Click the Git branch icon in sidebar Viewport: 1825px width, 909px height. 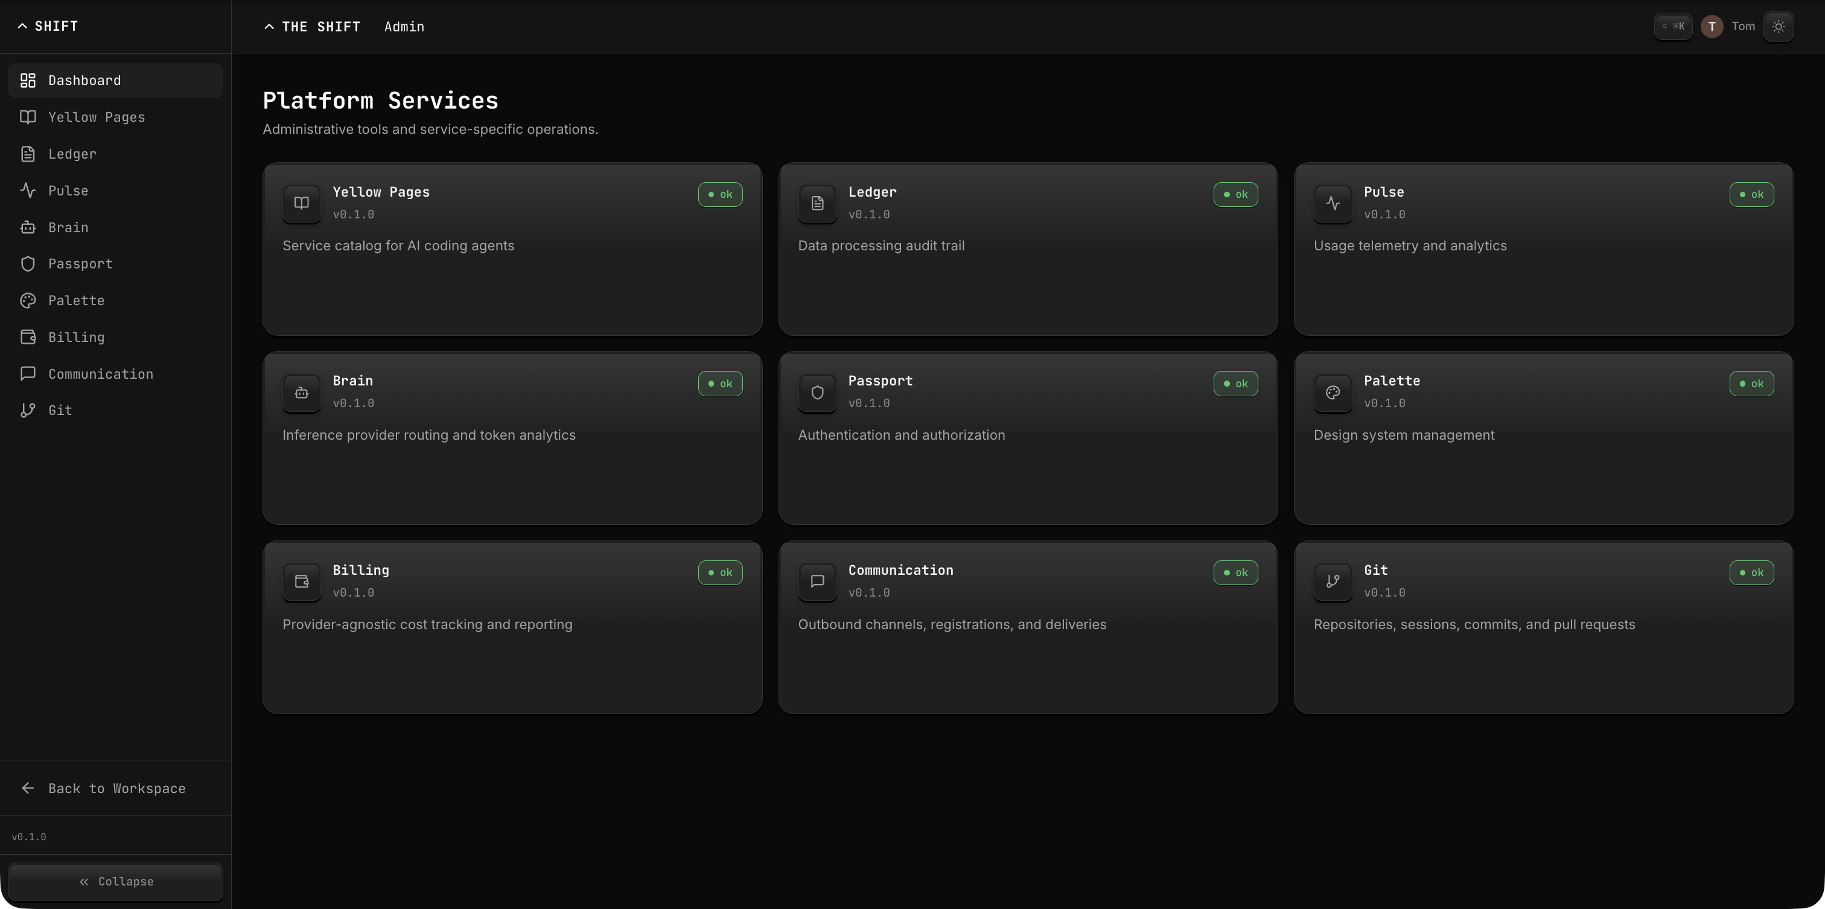pos(28,410)
